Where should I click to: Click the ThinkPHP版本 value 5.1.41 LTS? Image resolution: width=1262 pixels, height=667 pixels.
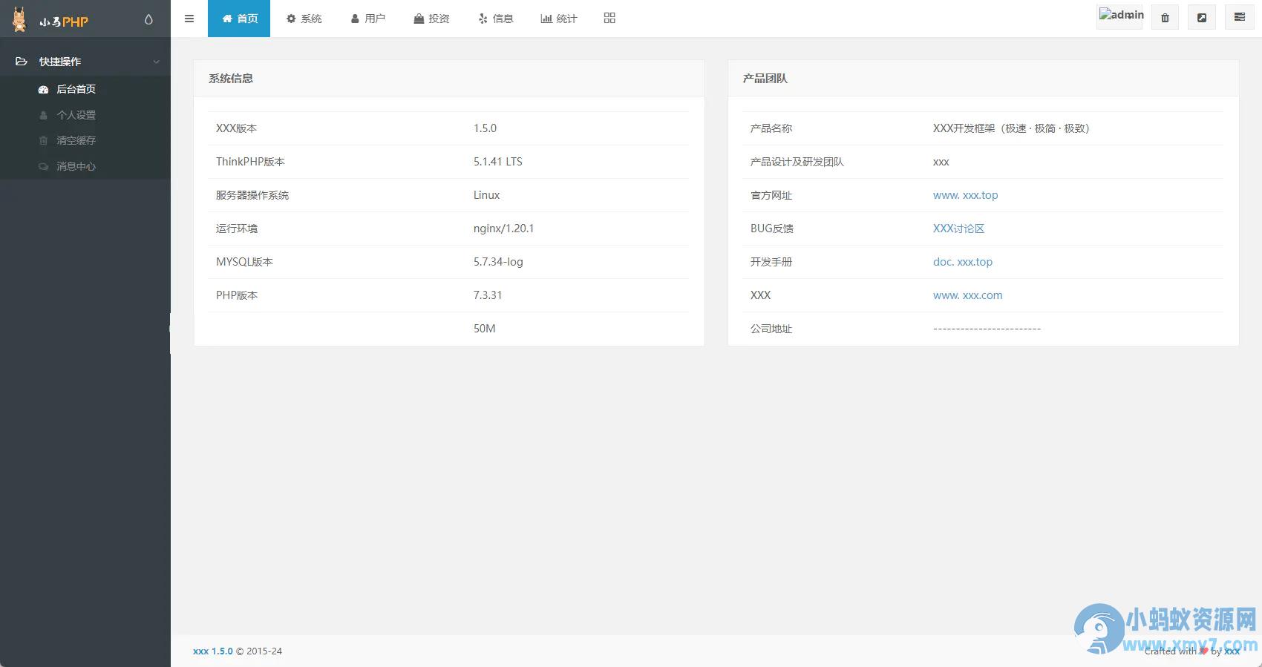point(498,162)
